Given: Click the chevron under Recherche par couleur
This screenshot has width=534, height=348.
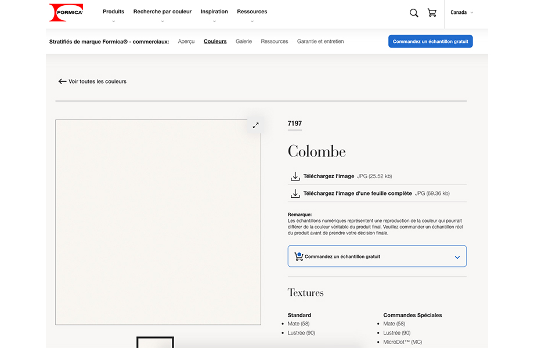Looking at the screenshot, I should [163, 21].
